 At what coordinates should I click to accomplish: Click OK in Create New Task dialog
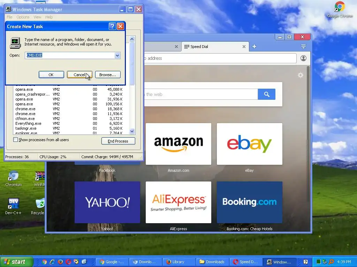tap(51, 75)
